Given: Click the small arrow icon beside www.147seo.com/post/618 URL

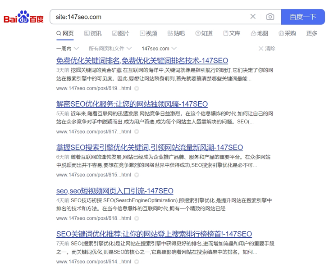Looking at the screenshot, I should point(137,218).
